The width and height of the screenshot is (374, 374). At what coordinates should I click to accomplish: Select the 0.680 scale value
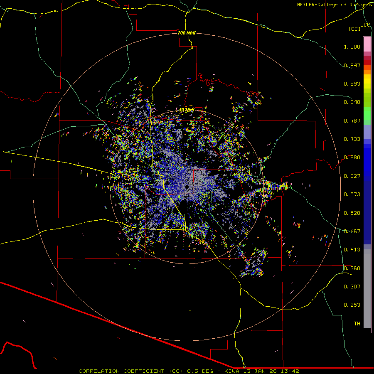352,157
